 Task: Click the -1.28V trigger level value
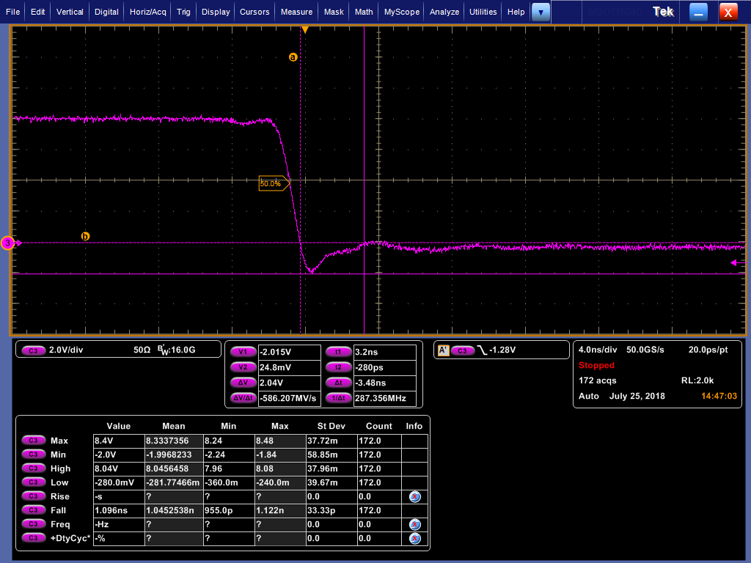pos(502,350)
